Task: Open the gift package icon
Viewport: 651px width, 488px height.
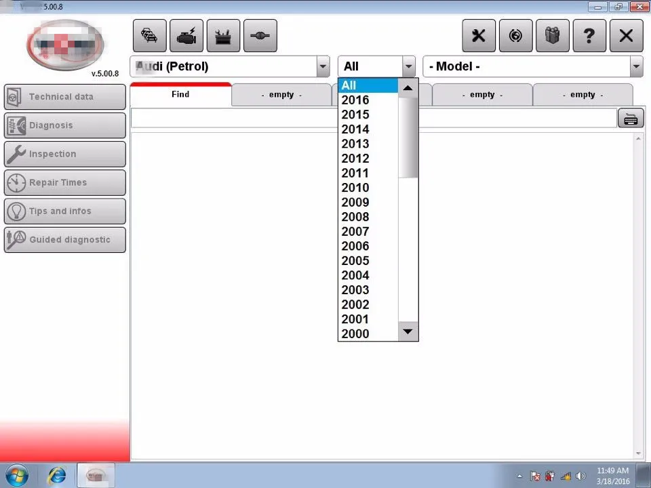Action: click(x=553, y=35)
